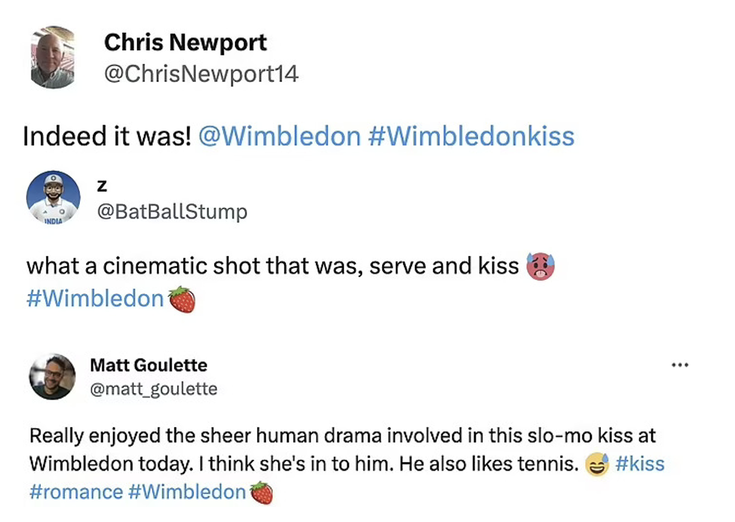Open the @matt_goulette handle
This screenshot has width=735, height=522.
click(153, 389)
